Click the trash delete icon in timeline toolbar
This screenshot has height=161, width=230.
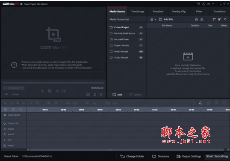(x=18, y=103)
